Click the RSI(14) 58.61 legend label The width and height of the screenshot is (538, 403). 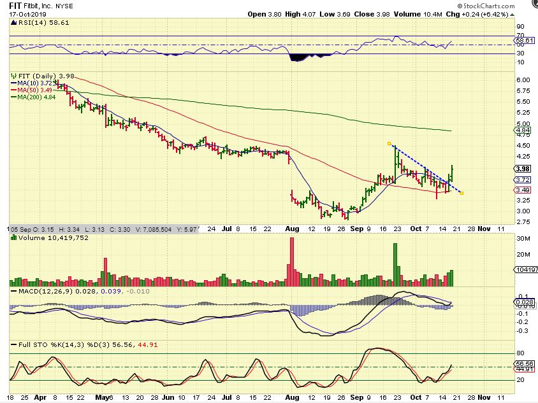[43, 23]
